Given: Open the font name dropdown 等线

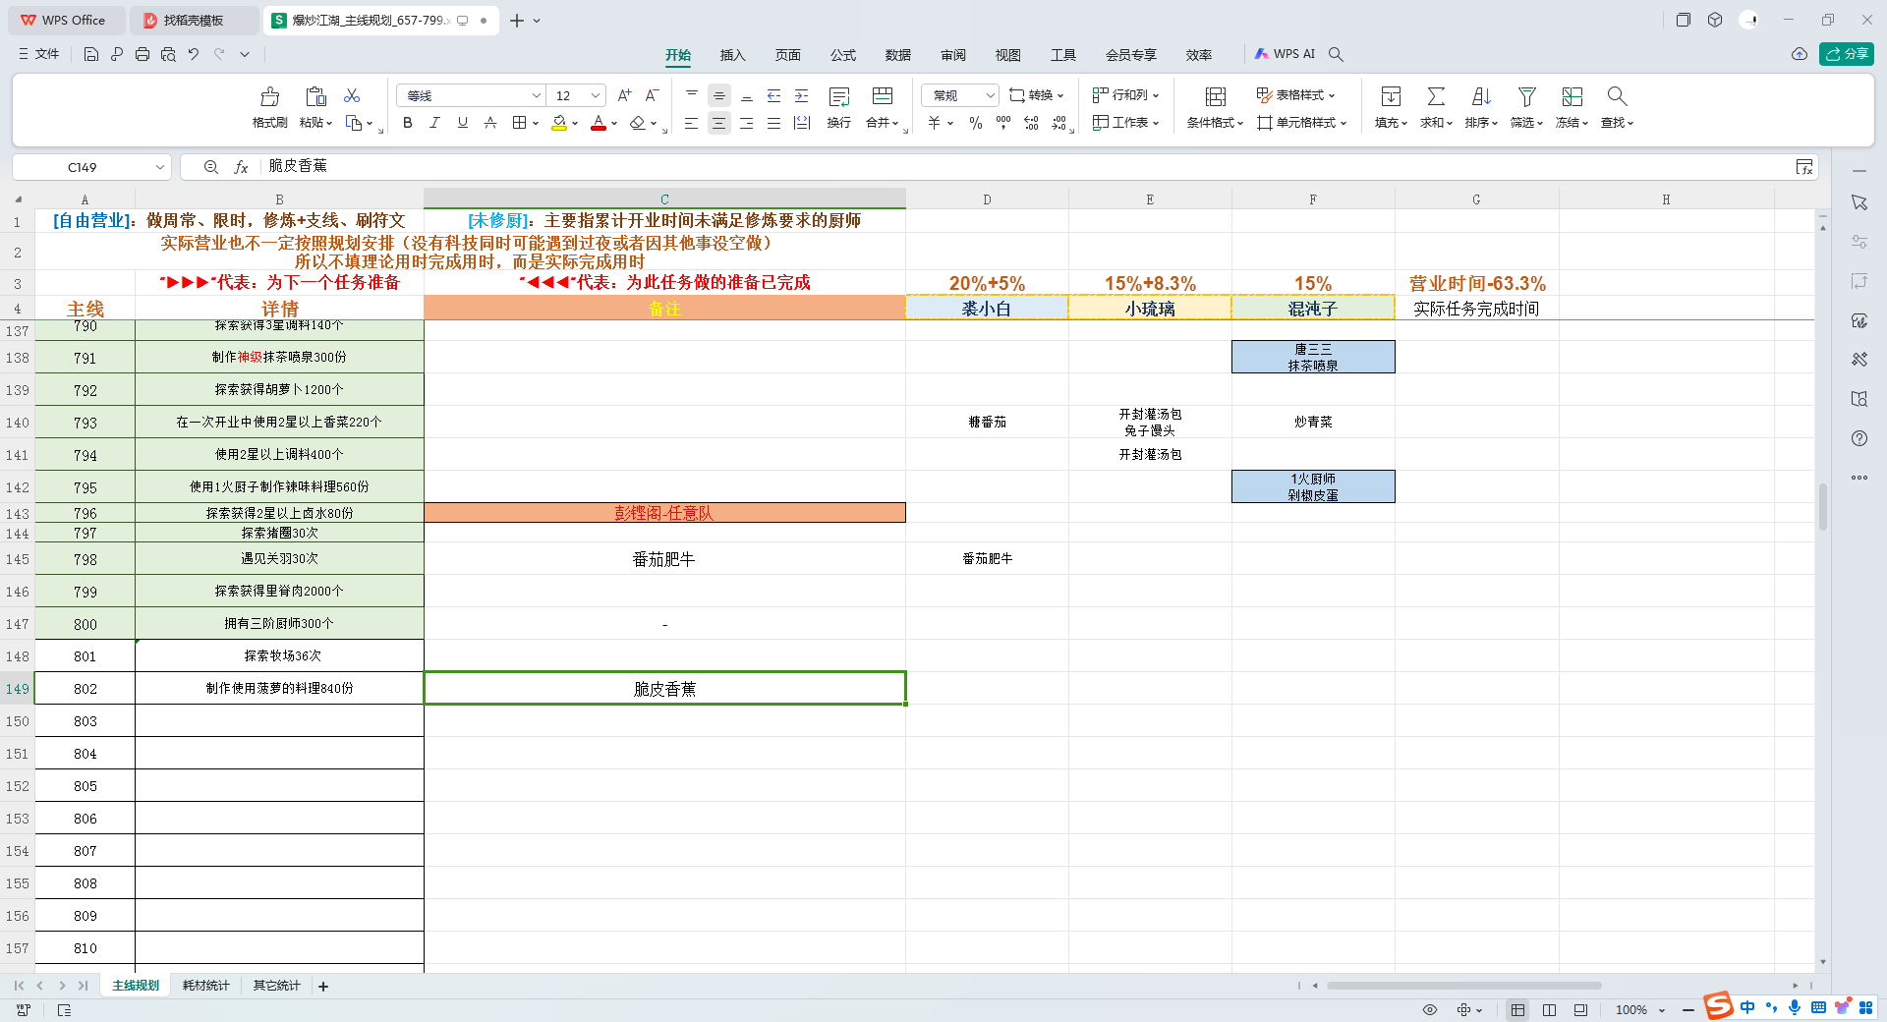Looking at the screenshot, I should click(x=537, y=95).
